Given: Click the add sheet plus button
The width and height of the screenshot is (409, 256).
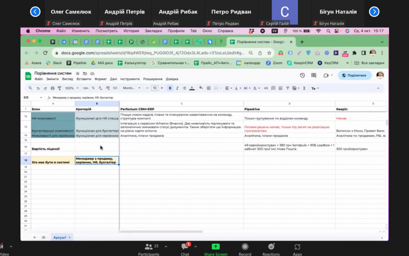Looking at the screenshot, I should pos(34,238).
